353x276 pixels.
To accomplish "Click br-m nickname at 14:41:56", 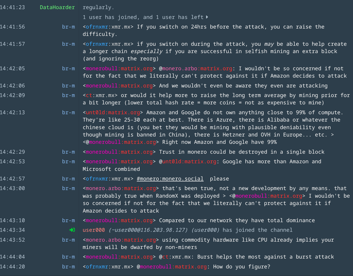I will coord(68,27).
